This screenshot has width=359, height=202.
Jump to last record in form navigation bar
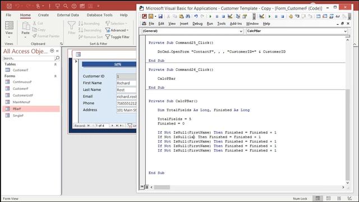pos(117,126)
